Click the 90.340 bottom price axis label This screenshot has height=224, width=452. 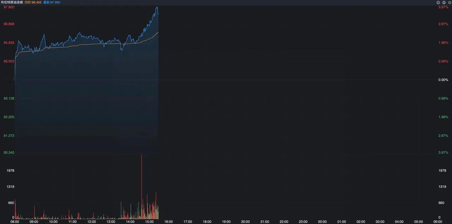[x=9, y=152]
